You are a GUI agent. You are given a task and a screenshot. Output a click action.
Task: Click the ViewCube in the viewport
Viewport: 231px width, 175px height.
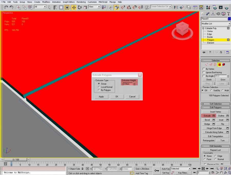click(182, 29)
